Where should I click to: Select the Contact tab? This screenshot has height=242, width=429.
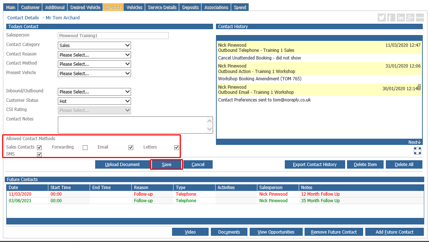coord(113,7)
